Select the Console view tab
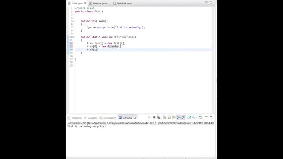Viewport: 283px width, 159px height. pyautogui.click(x=127, y=118)
